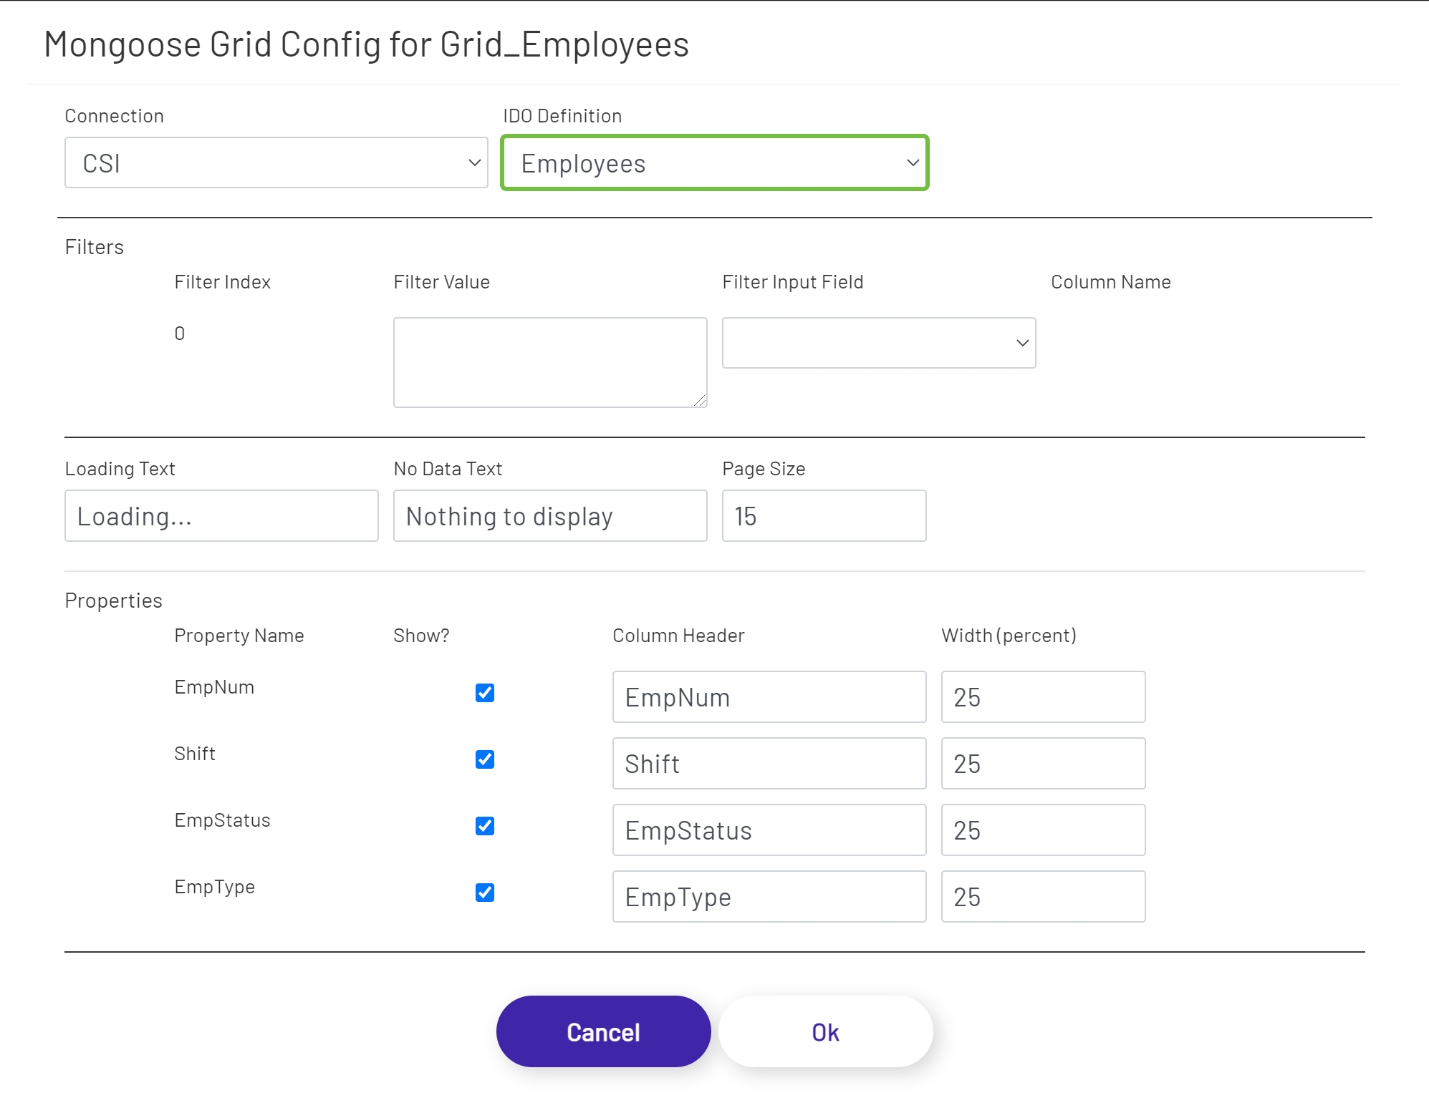Open the IDO Definition dropdown showing Employees
The height and width of the screenshot is (1108, 1429).
point(714,162)
